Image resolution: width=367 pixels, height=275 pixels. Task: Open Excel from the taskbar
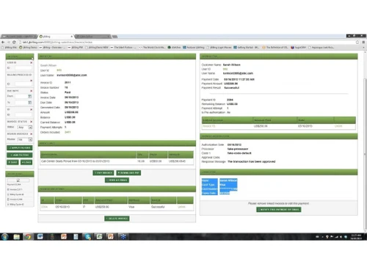click(99, 236)
